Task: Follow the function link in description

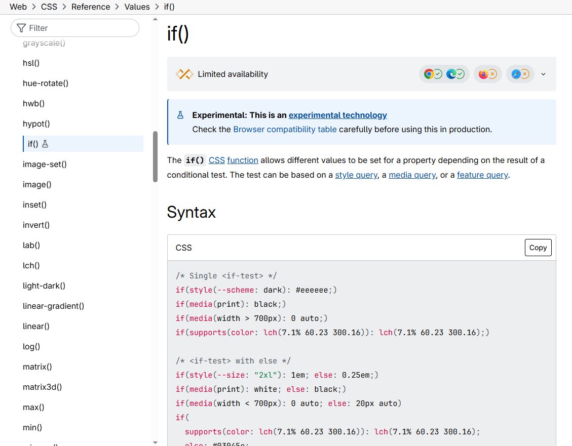Action: click(243, 160)
